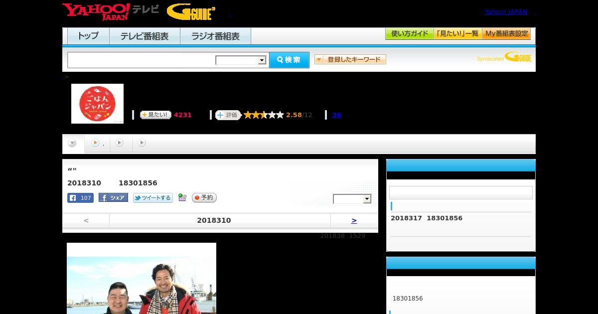Open the 30 reviews link

point(336,115)
